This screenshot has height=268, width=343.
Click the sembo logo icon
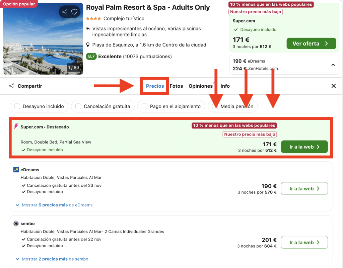16,224
